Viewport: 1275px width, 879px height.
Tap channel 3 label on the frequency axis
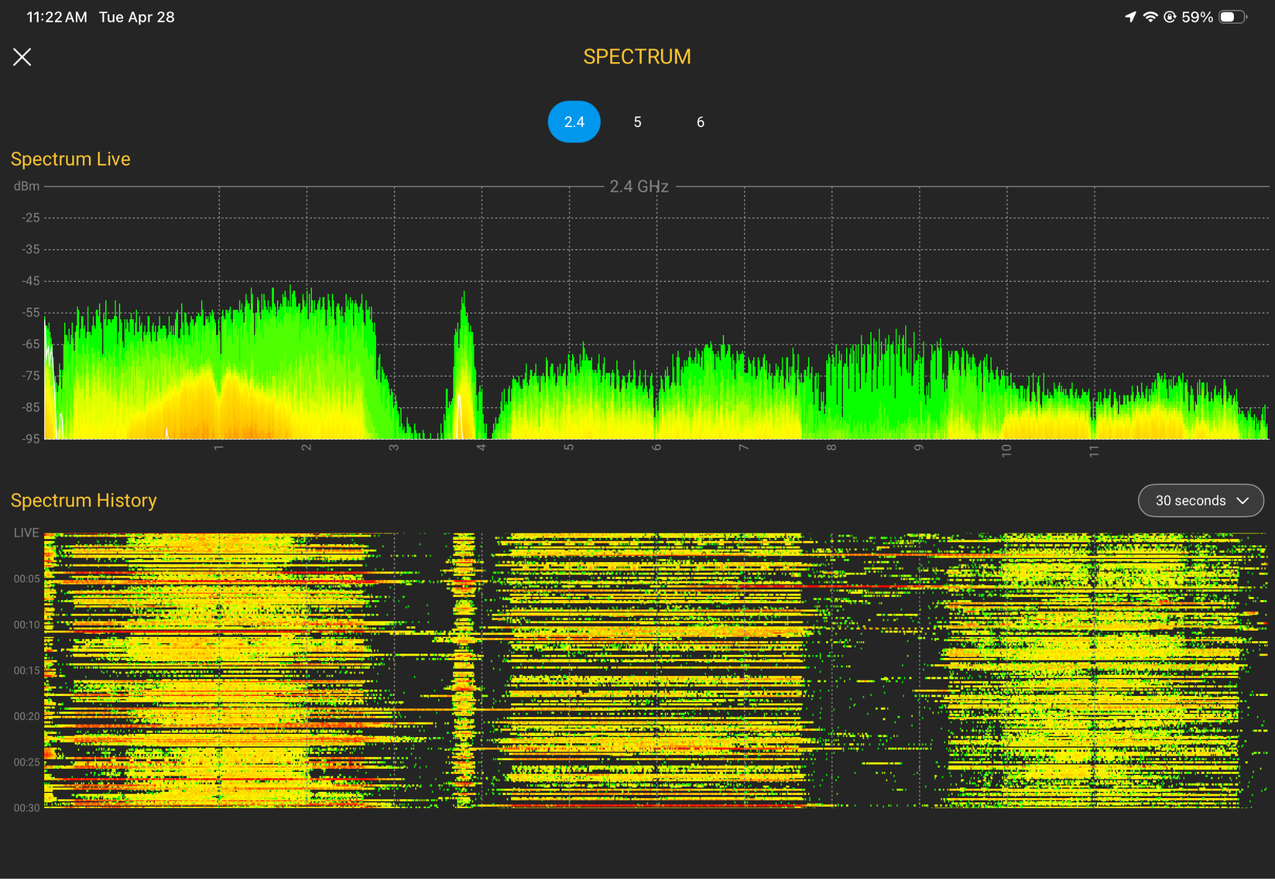(394, 448)
